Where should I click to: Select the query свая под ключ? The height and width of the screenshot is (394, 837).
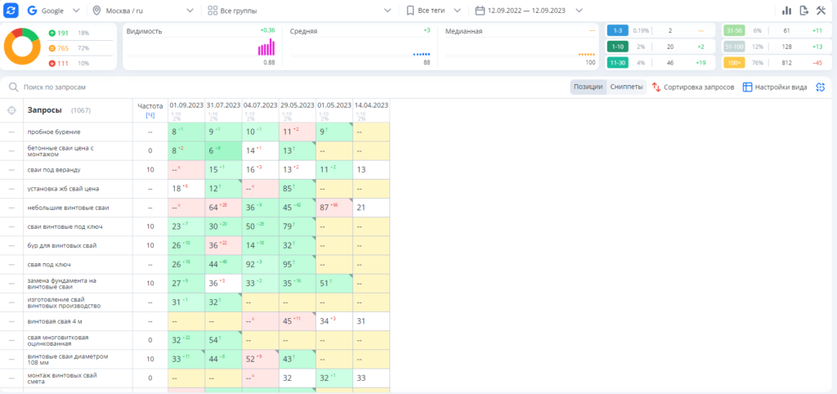(x=49, y=264)
